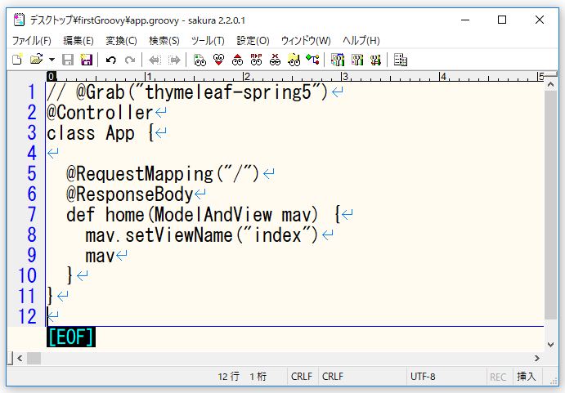The height and width of the screenshot is (393, 565).
Task: Close the sakura editor window
Action: pos(540,20)
